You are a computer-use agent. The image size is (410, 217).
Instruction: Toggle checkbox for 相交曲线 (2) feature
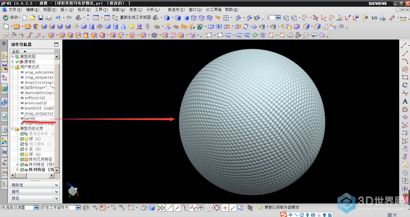point(22,144)
